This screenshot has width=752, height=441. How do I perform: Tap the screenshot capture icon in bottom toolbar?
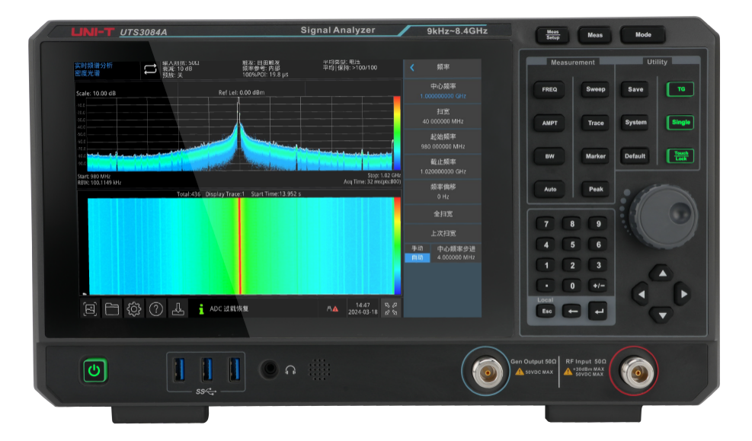click(91, 308)
